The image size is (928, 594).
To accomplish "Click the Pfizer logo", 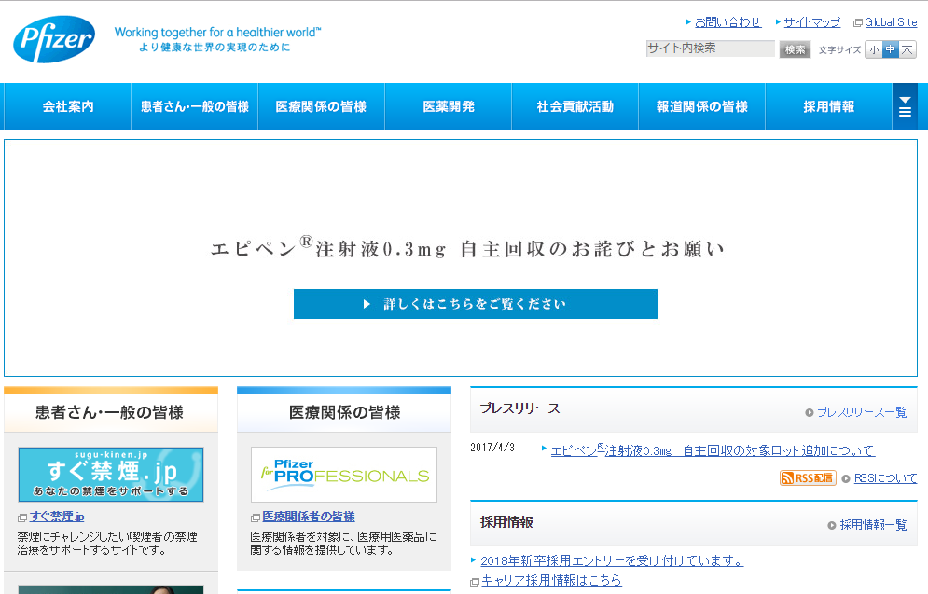I will pyautogui.click(x=54, y=39).
